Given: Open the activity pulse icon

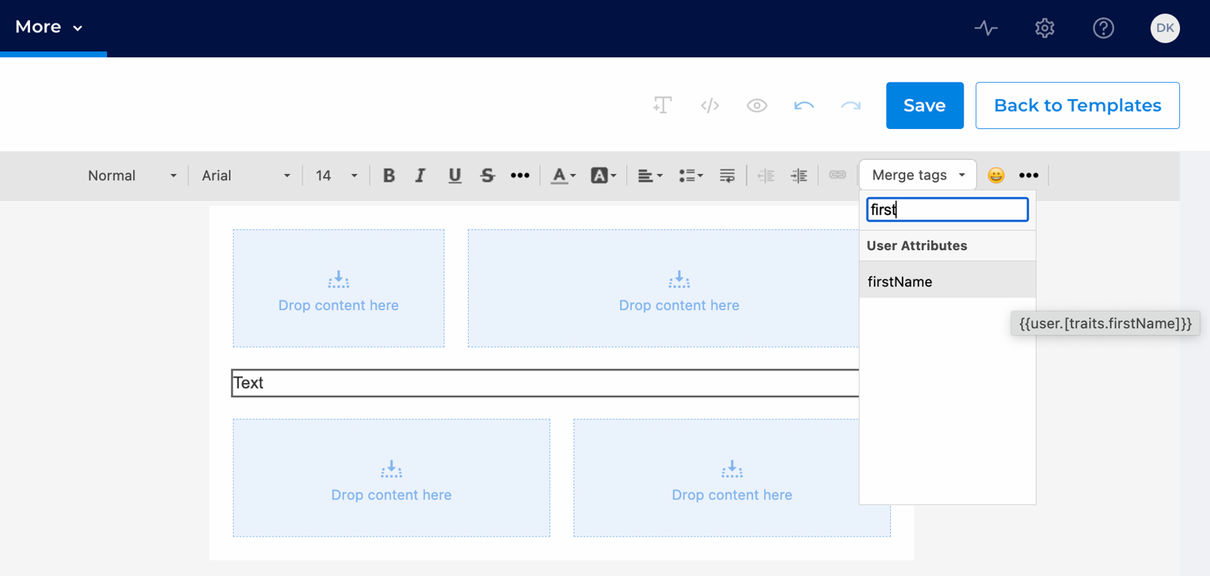Looking at the screenshot, I should (985, 28).
